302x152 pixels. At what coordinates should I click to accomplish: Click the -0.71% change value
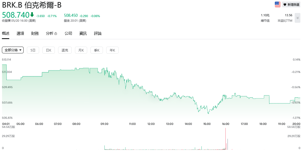click(x=52, y=16)
